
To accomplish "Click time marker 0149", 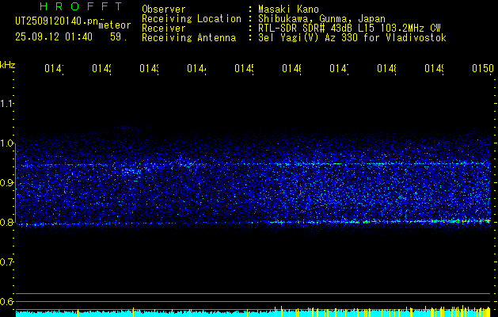I will (434, 68).
